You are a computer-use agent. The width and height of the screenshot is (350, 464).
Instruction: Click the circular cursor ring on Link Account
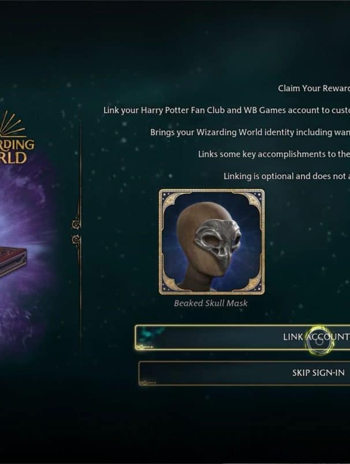[x=319, y=341]
